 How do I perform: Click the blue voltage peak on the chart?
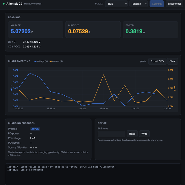29,73
